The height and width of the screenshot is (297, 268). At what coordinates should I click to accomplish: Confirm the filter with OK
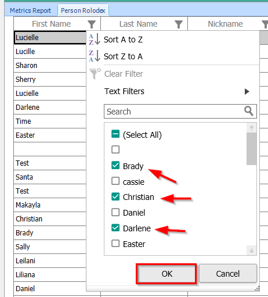point(166,274)
